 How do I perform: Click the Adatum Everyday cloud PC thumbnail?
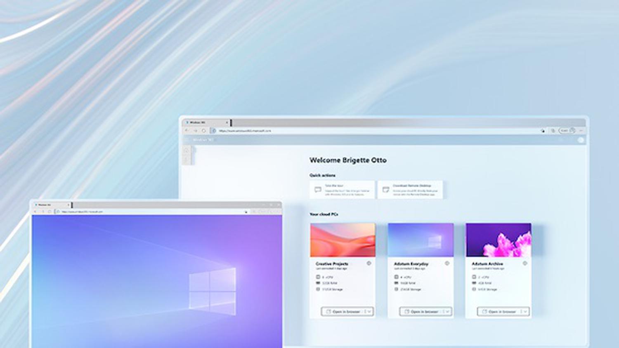coord(421,240)
